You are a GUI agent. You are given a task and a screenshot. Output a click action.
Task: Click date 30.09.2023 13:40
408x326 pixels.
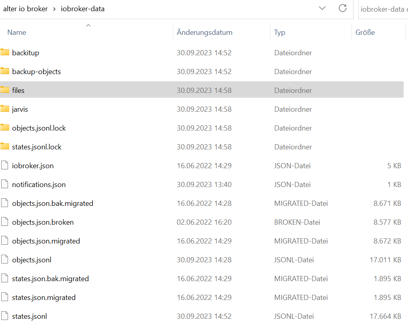click(x=204, y=185)
